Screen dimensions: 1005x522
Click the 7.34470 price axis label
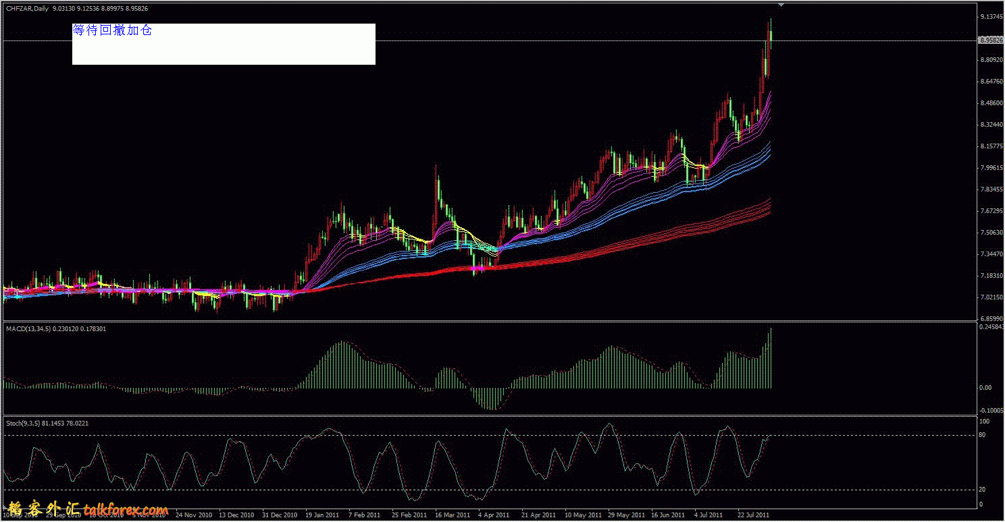(991, 254)
